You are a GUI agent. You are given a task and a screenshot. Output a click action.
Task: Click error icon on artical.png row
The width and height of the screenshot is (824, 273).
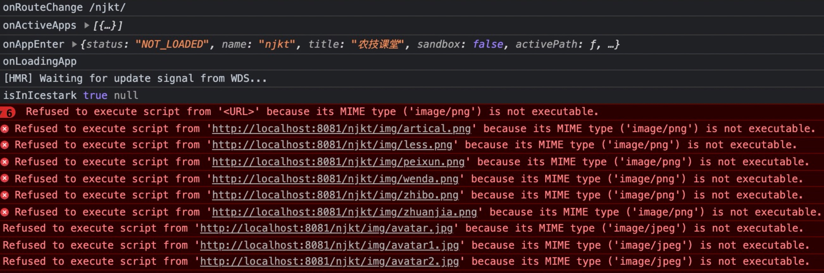point(4,129)
